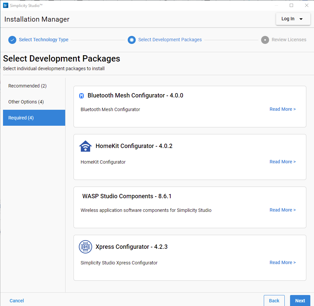
Task: Read more about WASP Studio Components
Action: [x=282, y=210]
